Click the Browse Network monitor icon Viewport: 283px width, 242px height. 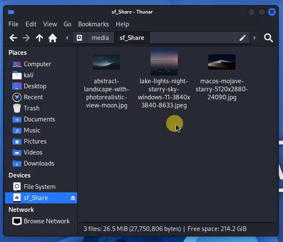(x=17, y=221)
